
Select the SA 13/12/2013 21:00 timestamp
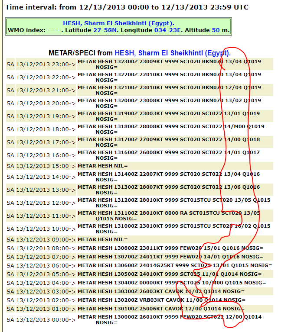41,90
